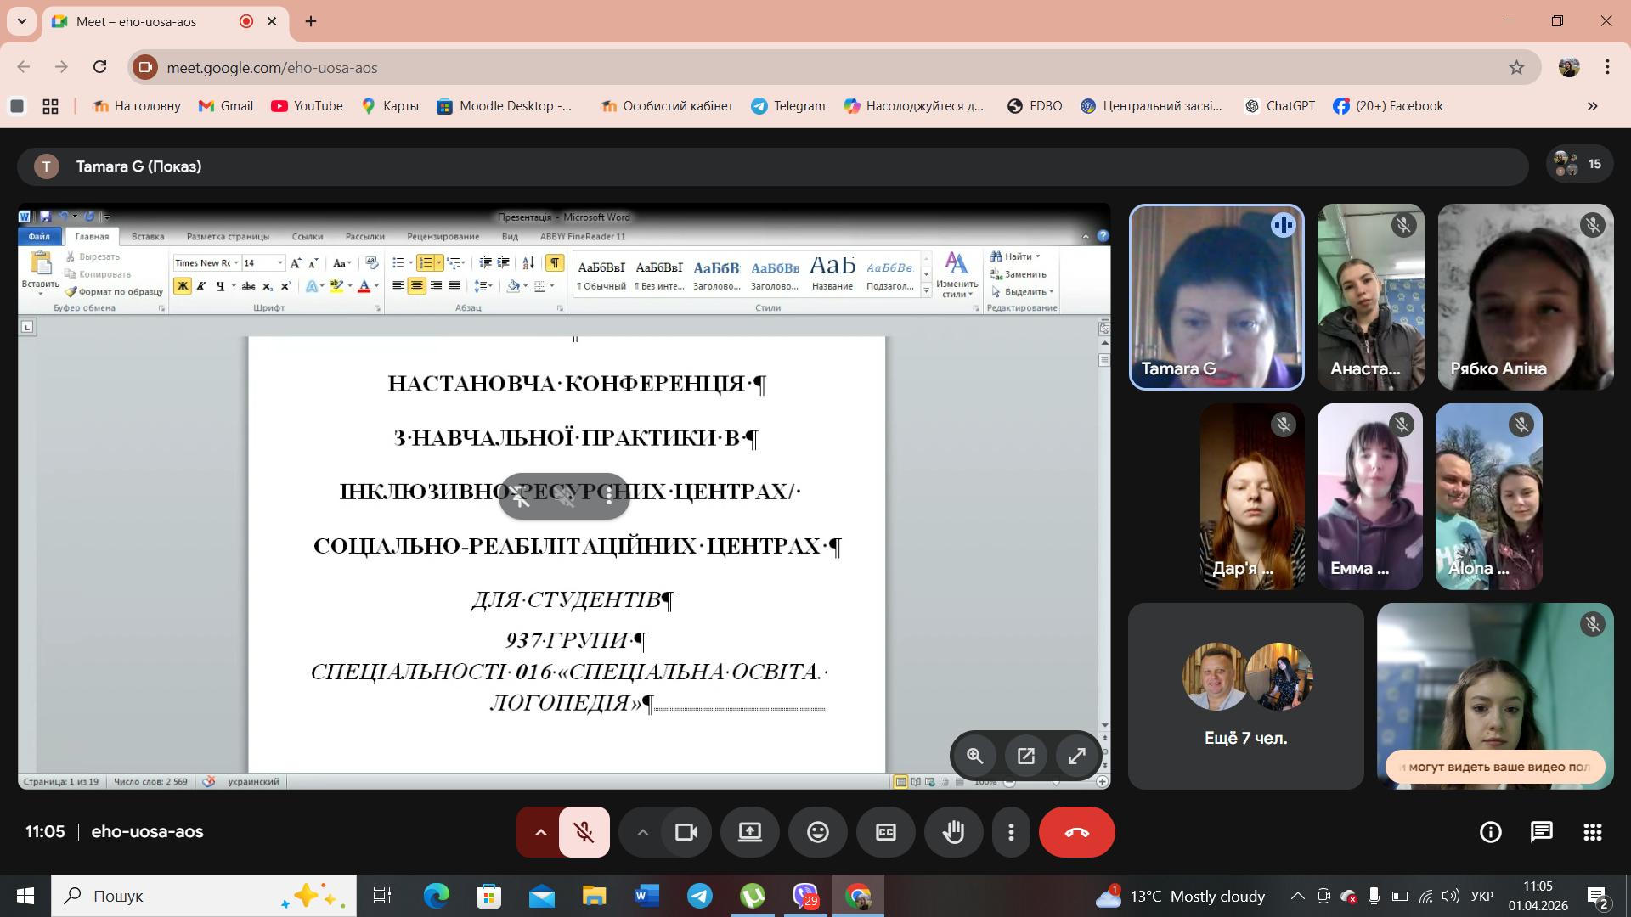The height and width of the screenshot is (917, 1631).
Task: Click the red leave call button
Action: point(1076,832)
